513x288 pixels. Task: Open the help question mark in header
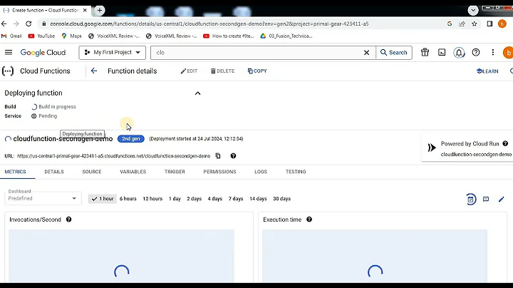[476, 52]
